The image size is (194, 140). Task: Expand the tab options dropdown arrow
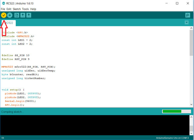(x=186, y=23)
